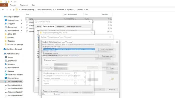Click the DESKTOP location field
The width and height of the screenshot is (175, 98).
[71, 56]
